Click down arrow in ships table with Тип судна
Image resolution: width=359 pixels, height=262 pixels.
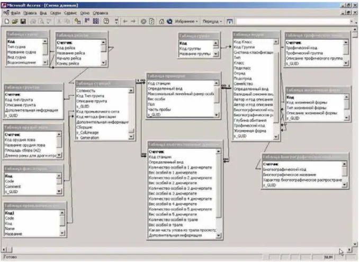(x=45, y=62)
